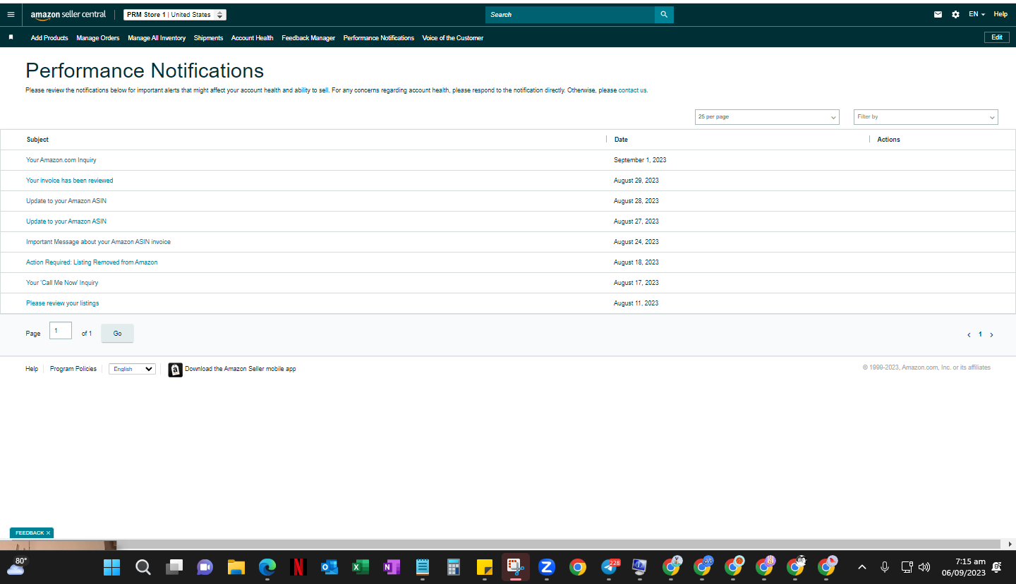The height and width of the screenshot is (584, 1016).
Task: Open the notification bell in the system tray
Action: point(997,567)
